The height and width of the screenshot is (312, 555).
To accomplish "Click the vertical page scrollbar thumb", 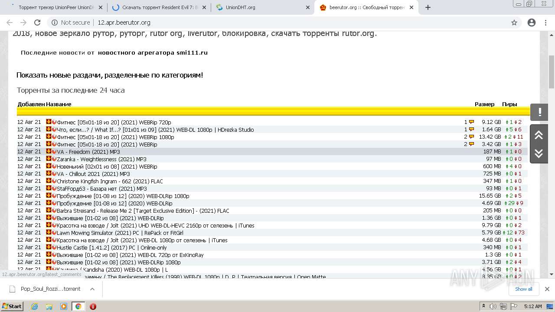I will pyautogui.click(x=552, y=71).
